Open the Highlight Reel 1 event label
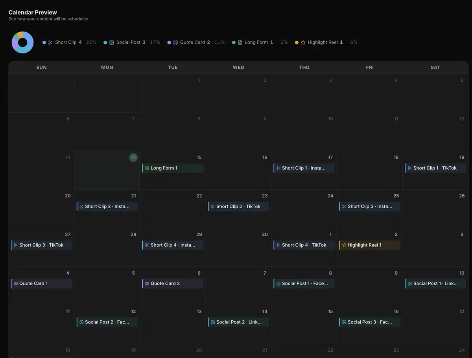 click(365, 245)
